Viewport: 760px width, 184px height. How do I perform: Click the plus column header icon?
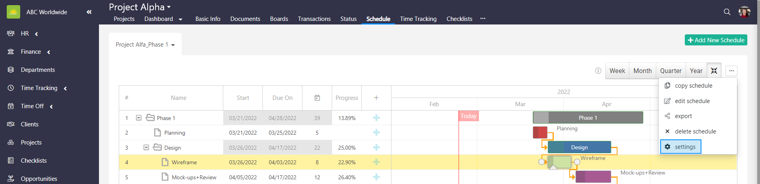point(376,98)
